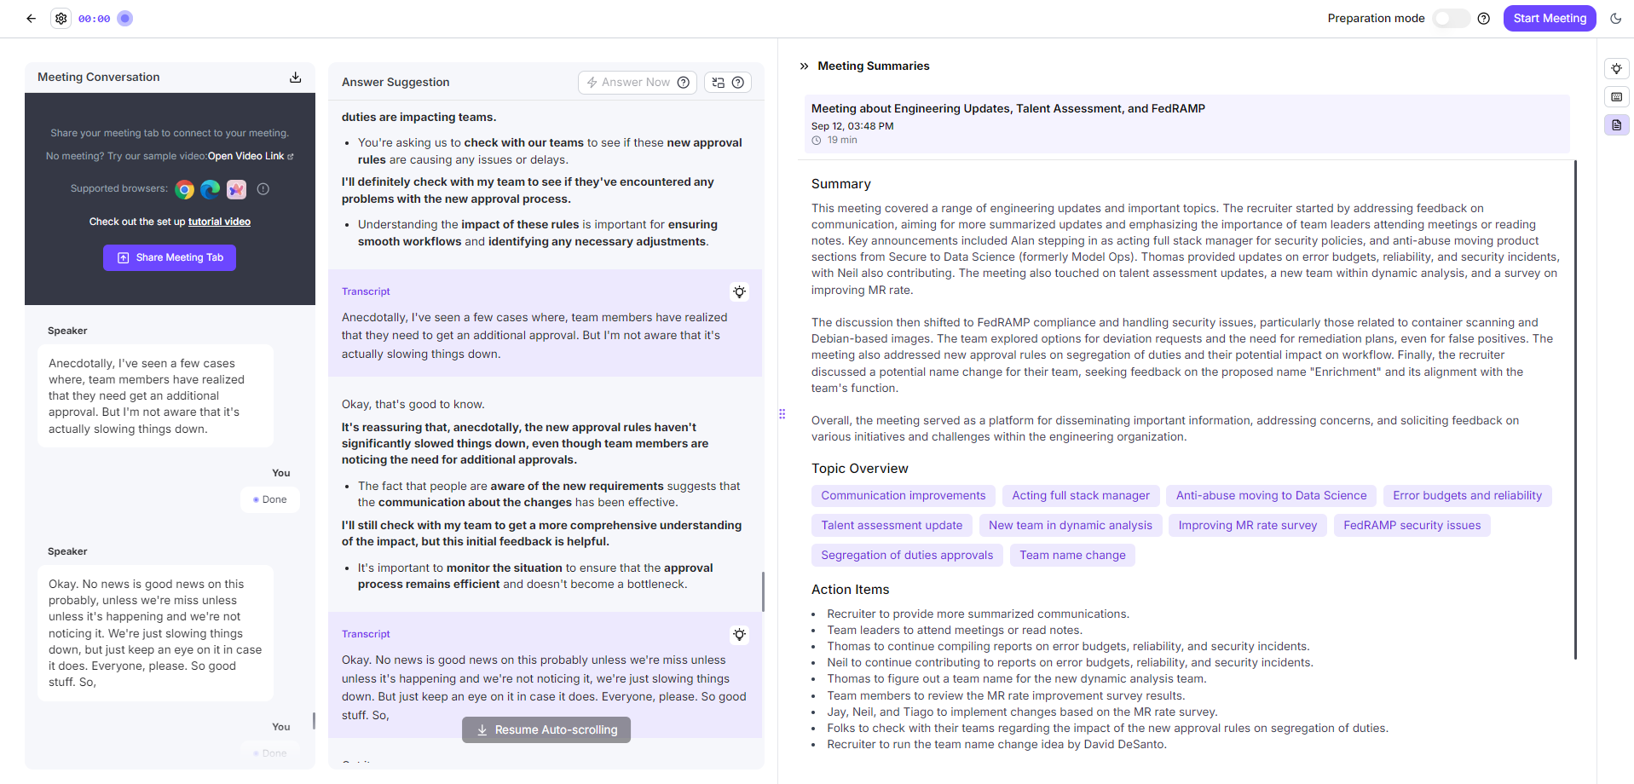Click the lightbulb on the first Transcript block
1634x784 pixels.
[x=739, y=291]
